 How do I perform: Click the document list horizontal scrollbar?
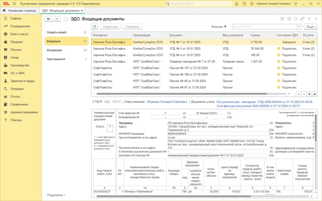tap(182, 94)
